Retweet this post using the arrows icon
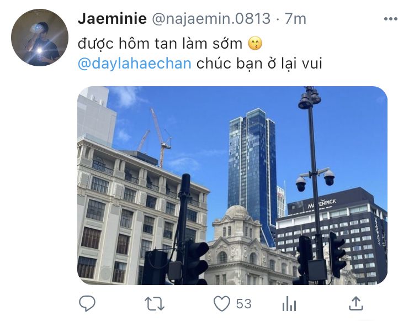Screen dimensions: 414x321 pyautogui.click(x=155, y=304)
